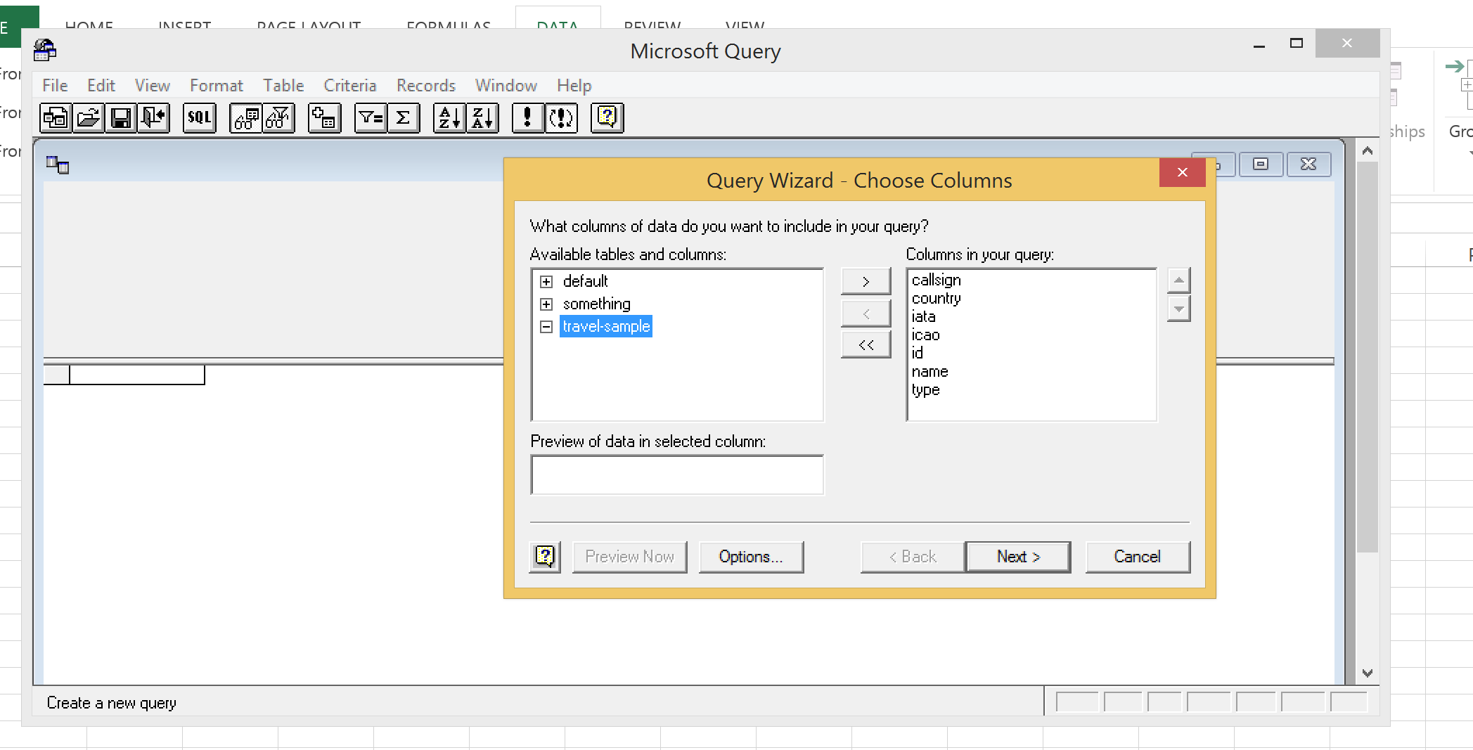Image resolution: width=1473 pixels, height=750 pixels.
Task: Proceed with the Next > button
Action: click(x=1018, y=557)
